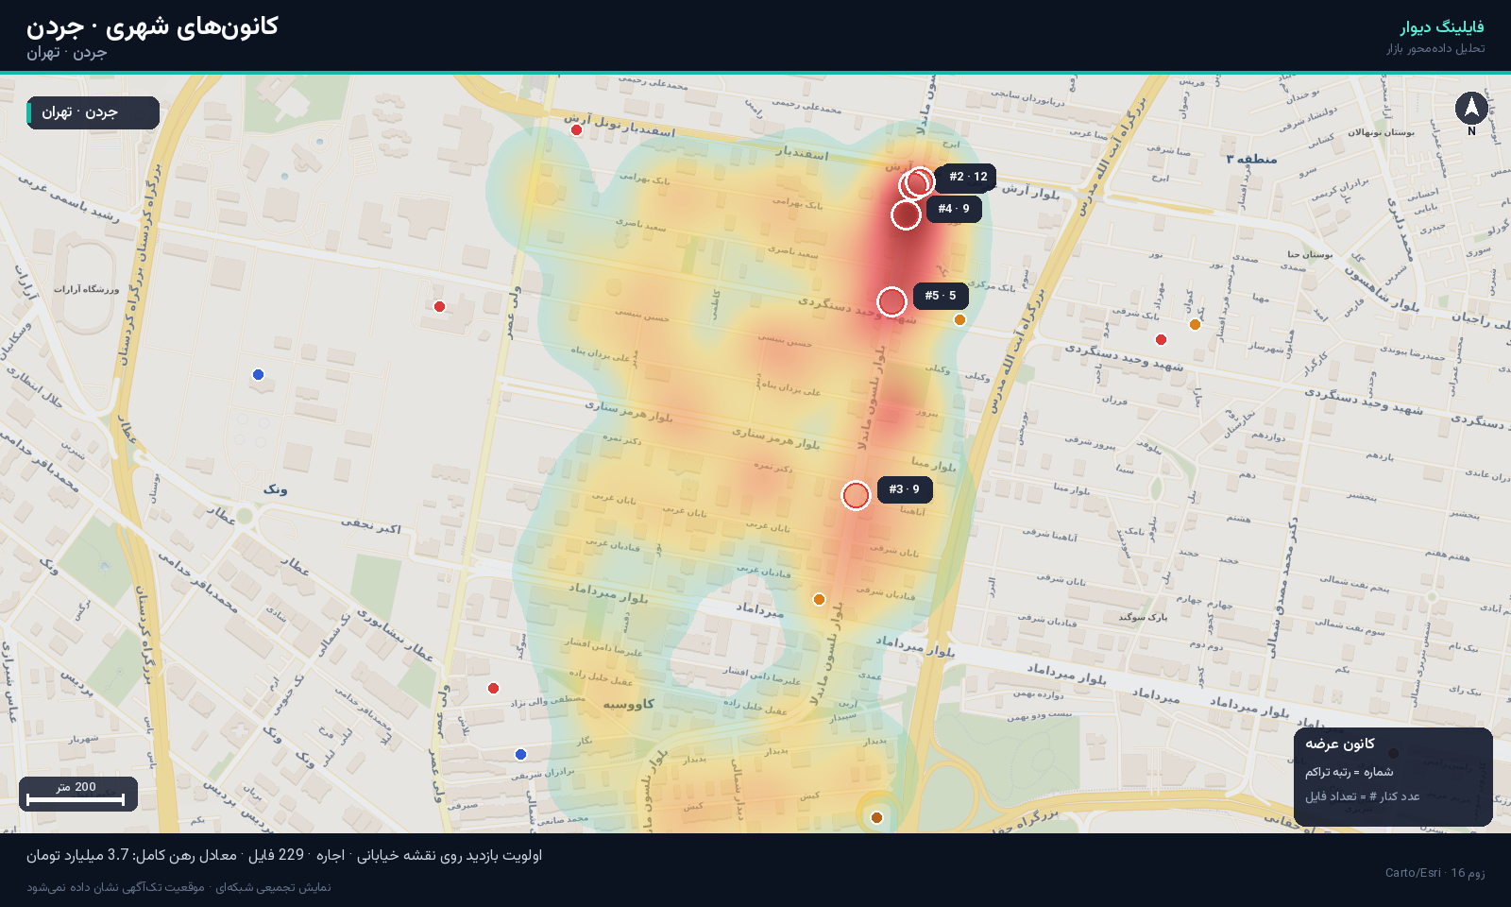Screen dimensions: 1511x907
Task: Click the کانون عرضه legend title
Action: (x=1340, y=744)
